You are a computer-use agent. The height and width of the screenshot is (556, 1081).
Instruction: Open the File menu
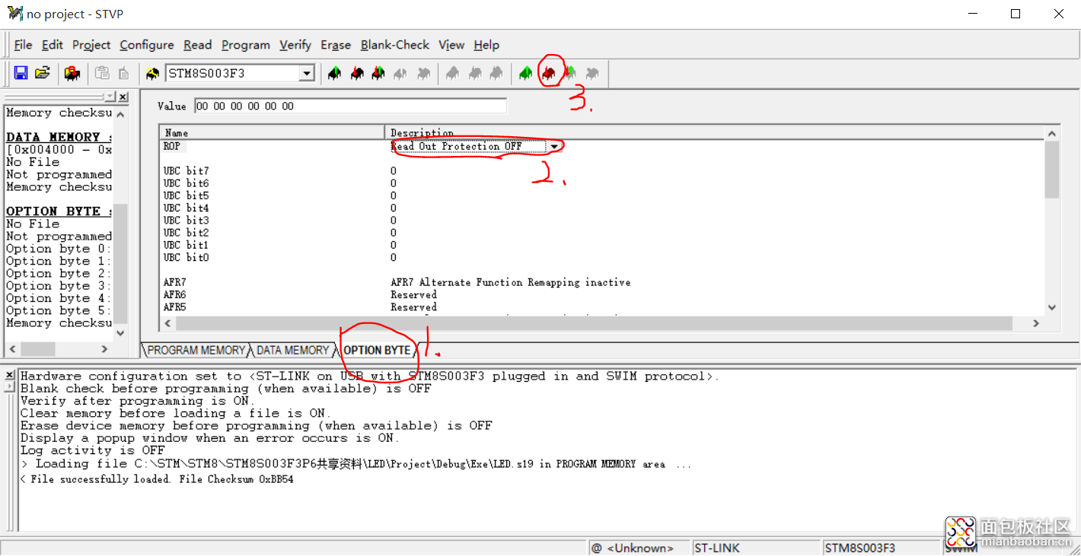[23, 45]
